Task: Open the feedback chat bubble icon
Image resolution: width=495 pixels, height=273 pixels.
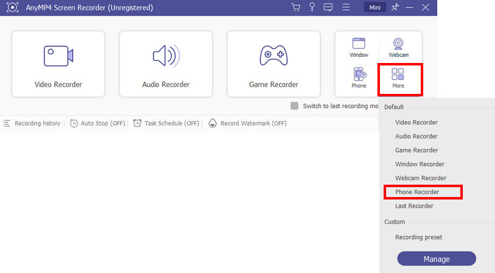Action: point(328,7)
